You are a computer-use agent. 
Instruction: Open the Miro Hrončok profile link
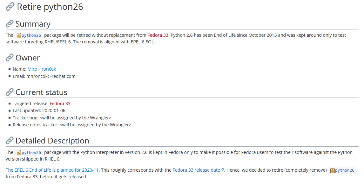[x=42, y=69]
